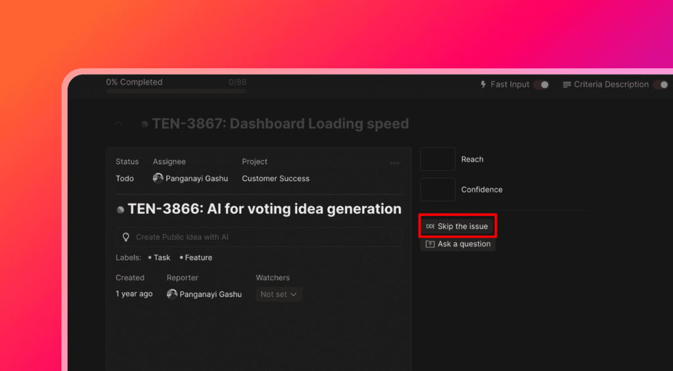Click the reporter avatar of Panganayi Gashu
The image size is (673, 371).
pos(172,294)
